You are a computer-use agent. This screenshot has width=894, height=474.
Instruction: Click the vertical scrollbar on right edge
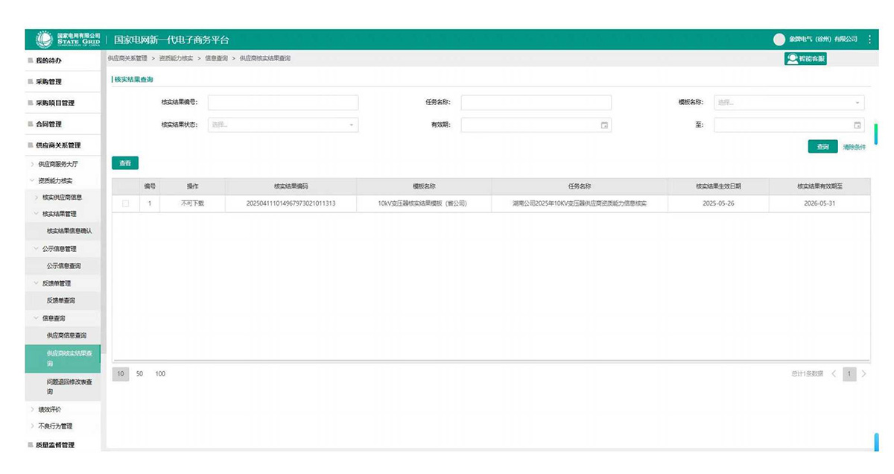[875, 133]
